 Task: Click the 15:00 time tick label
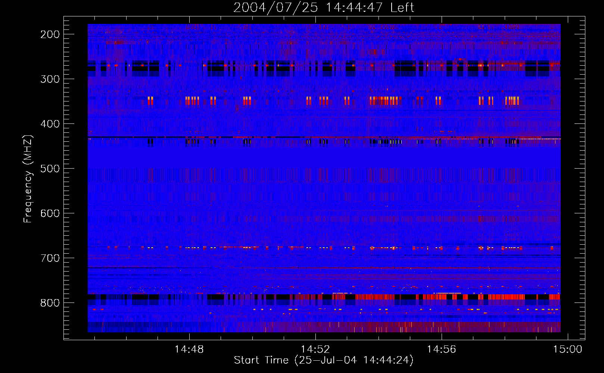pos(567,349)
